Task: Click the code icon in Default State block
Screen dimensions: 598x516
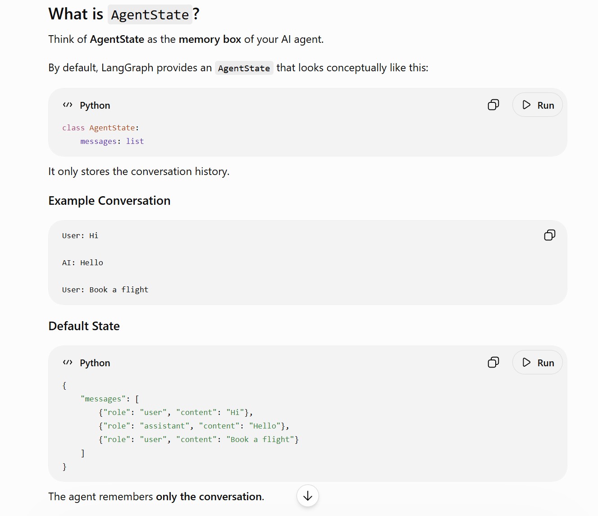Action: tap(68, 363)
